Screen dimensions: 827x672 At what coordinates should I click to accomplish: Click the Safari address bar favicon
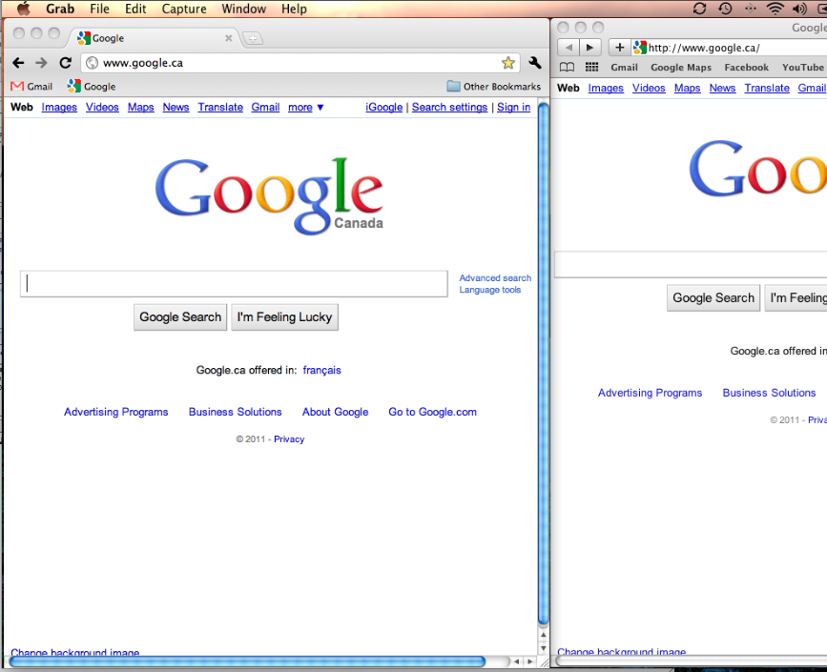640,48
